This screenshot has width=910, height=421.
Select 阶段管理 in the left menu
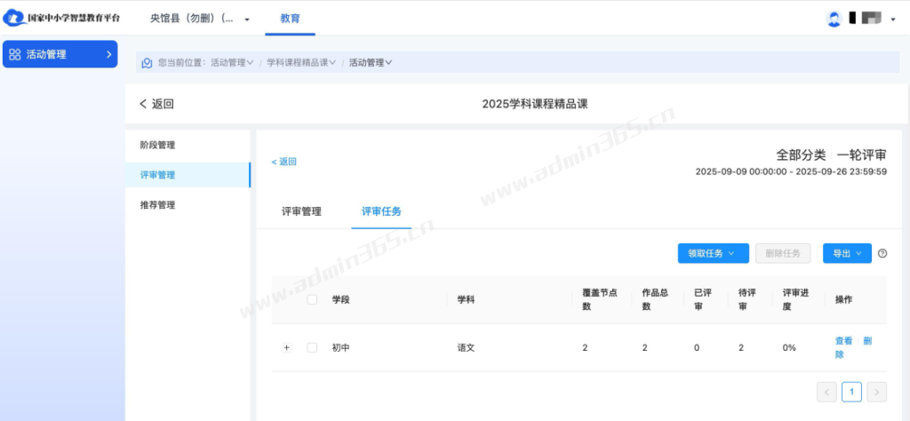tap(157, 145)
